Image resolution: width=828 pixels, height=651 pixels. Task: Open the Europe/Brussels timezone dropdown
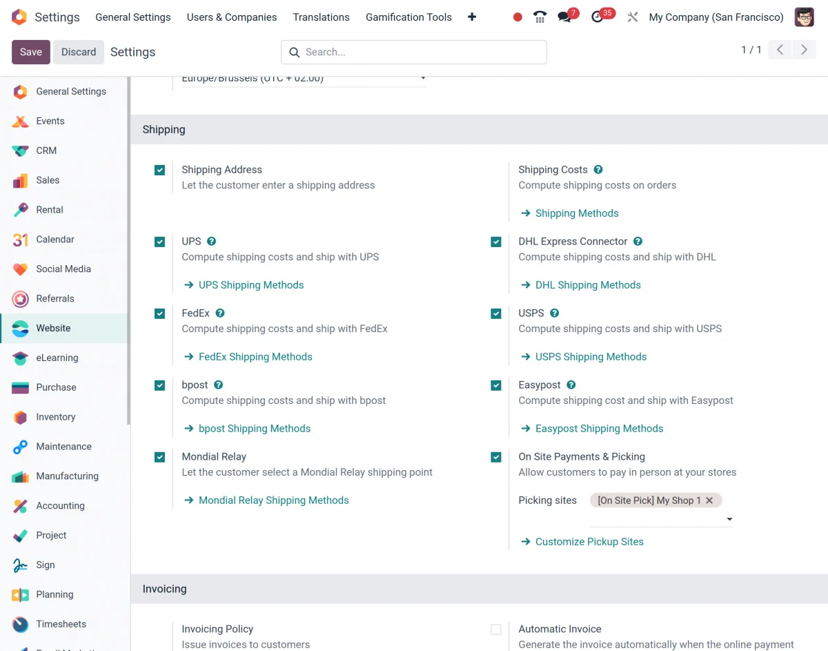click(423, 78)
